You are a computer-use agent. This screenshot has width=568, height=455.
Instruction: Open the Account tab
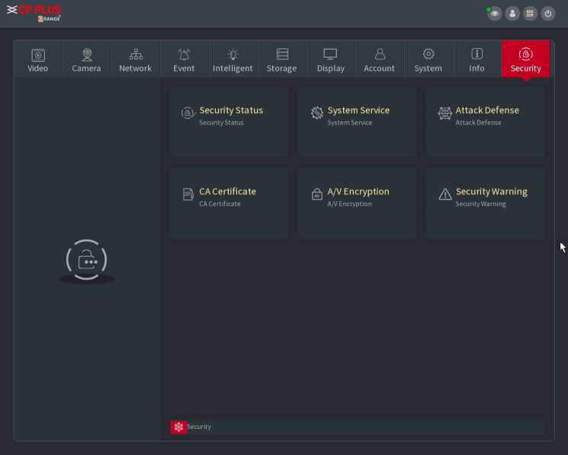tap(379, 59)
